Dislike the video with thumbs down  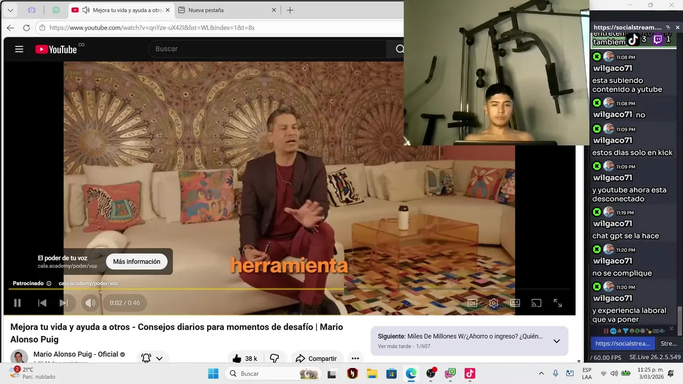(x=274, y=358)
